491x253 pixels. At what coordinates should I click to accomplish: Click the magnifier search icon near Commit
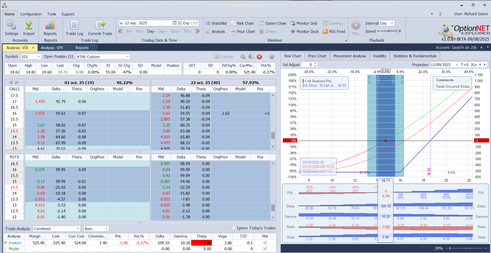(243, 57)
